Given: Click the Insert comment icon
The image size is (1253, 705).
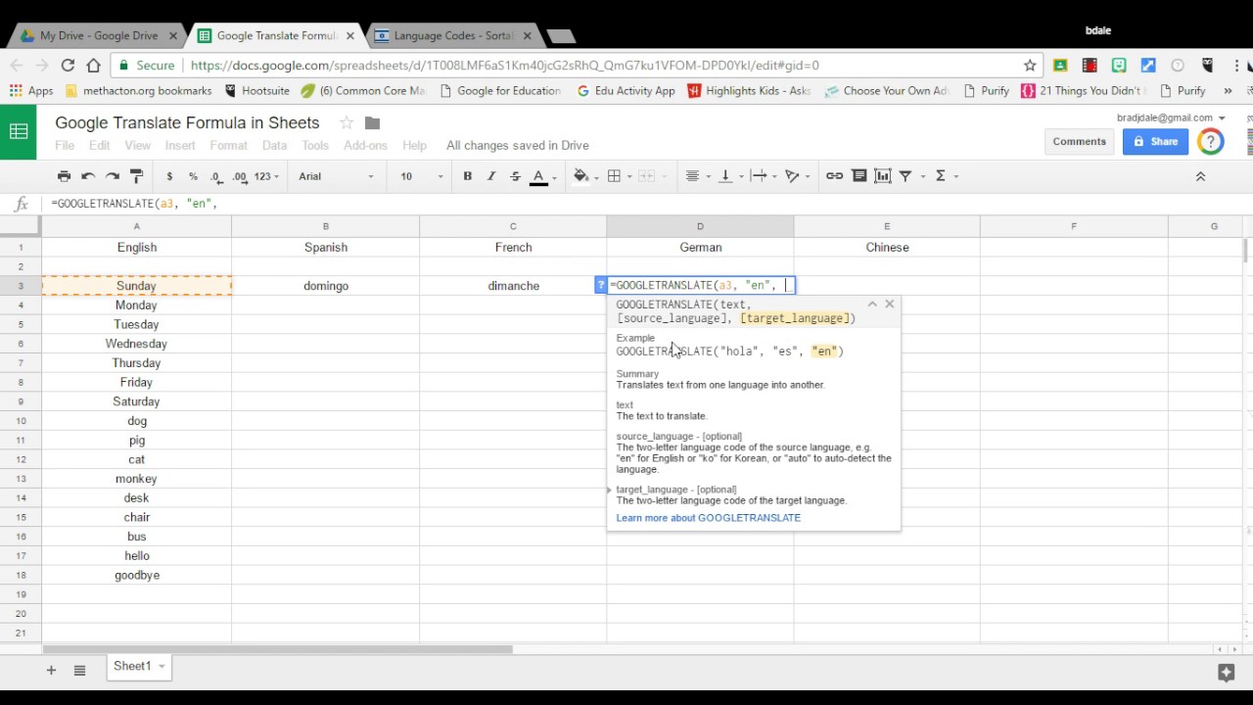Looking at the screenshot, I should [859, 176].
